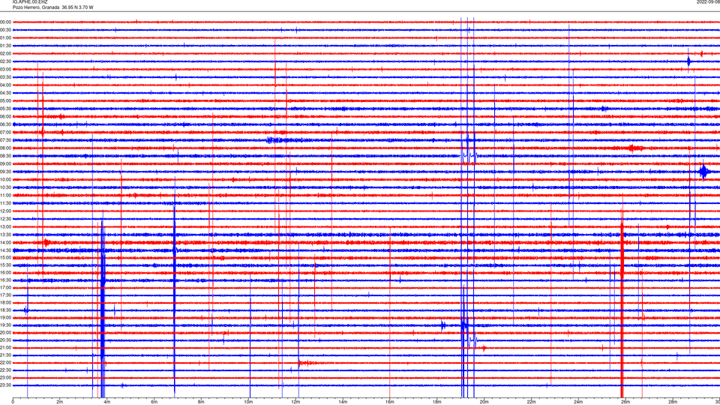Click the 4m tick label on time axis
Viewport: 720px width, 405px height.
(107, 402)
